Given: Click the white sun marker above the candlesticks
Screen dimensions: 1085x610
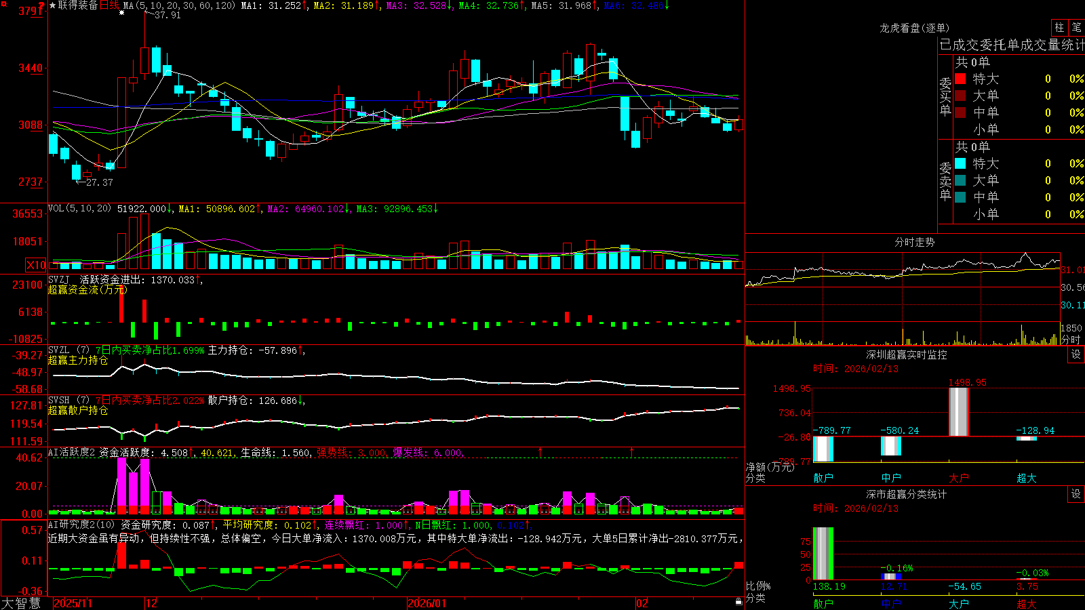Looking at the screenshot, I should click(x=121, y=12).
